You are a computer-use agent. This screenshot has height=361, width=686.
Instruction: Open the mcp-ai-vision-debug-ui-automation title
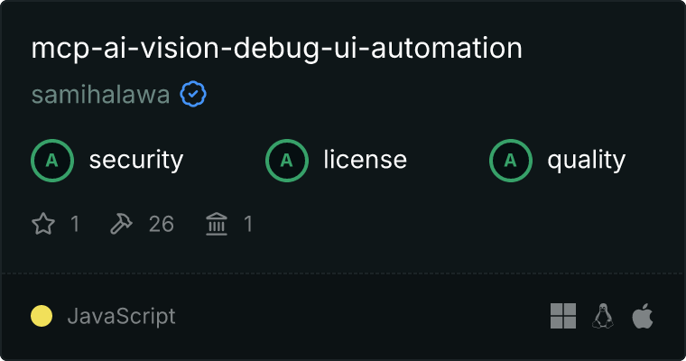click(277, 48)
